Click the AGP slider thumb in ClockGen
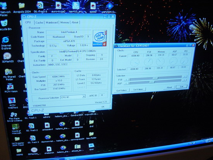The width and height of the screenshot is (213, 160). click(152, 82)
